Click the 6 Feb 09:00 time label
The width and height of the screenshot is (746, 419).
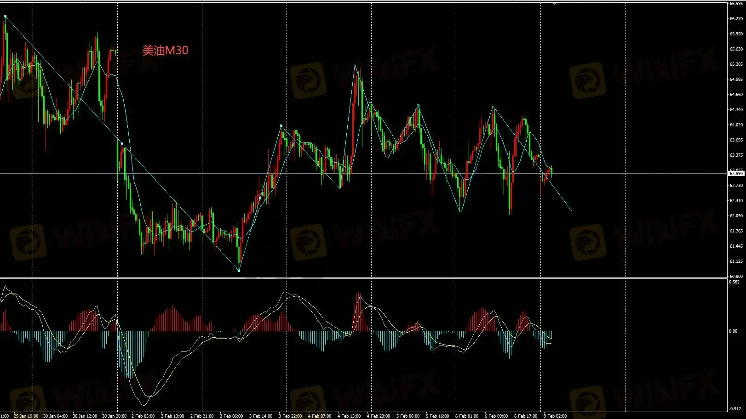pos(496,416)
